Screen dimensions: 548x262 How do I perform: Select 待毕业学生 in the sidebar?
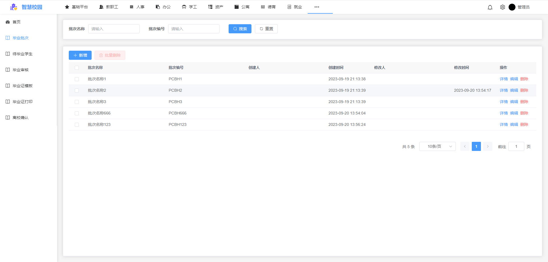22,54
